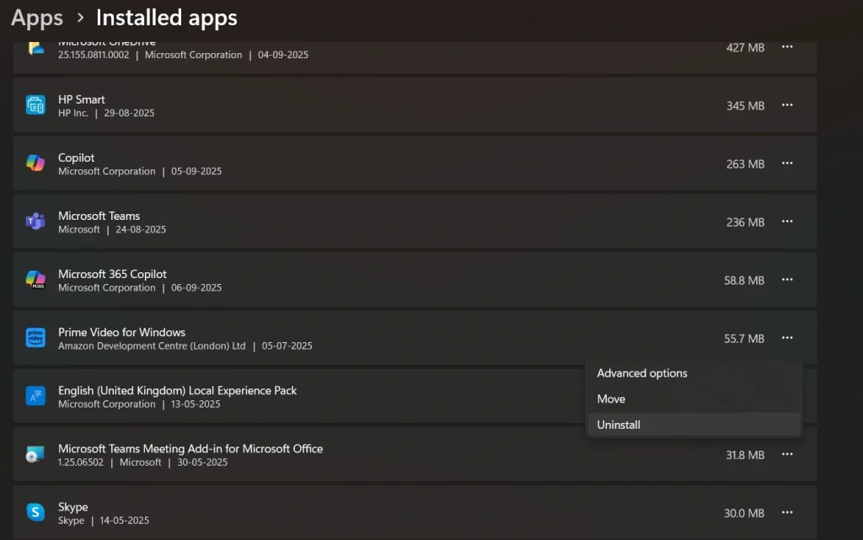This screenshot has height=540, width=863.
Task: Click the 55.7 MB size of Prime Video
Action: coord(744,340)
